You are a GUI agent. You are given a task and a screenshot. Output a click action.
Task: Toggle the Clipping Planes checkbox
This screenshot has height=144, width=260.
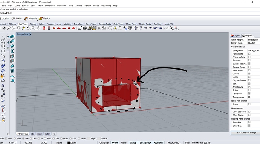[x=249, y=80]
